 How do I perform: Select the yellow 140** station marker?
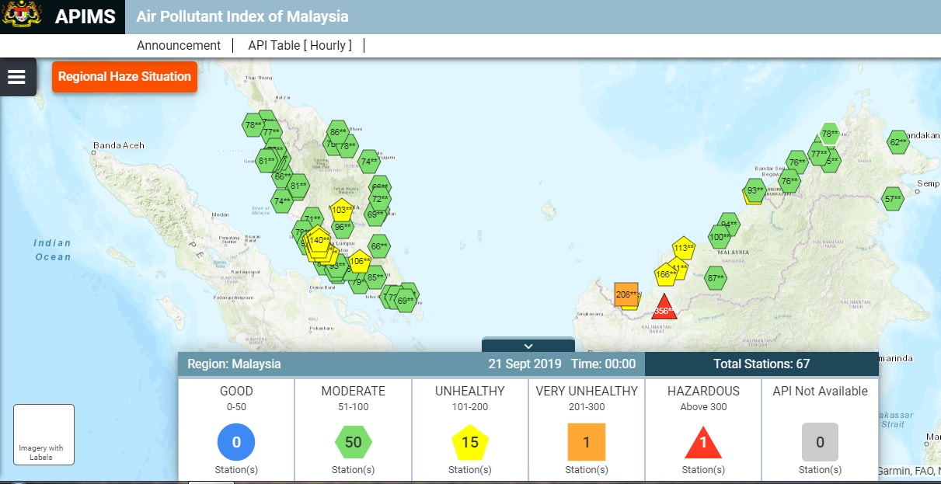click(318, 239)
